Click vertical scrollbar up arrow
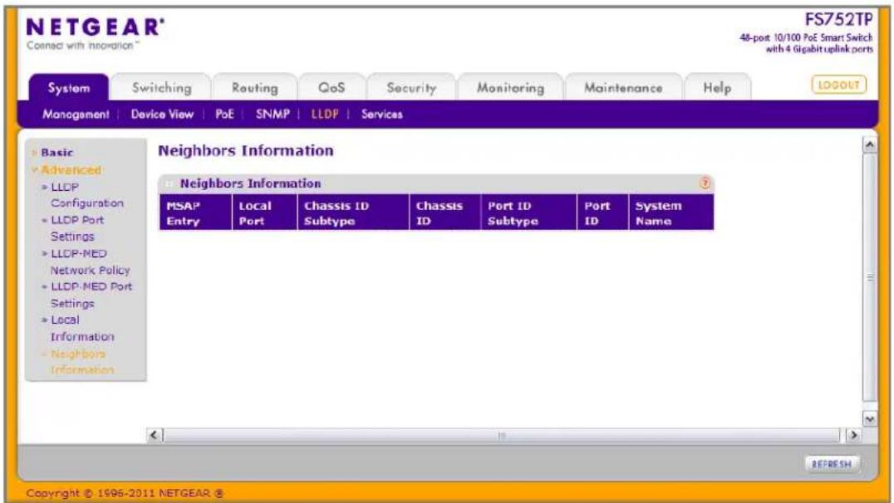Image resolution: width=894 pixels, height=503 pixels. 869,144
